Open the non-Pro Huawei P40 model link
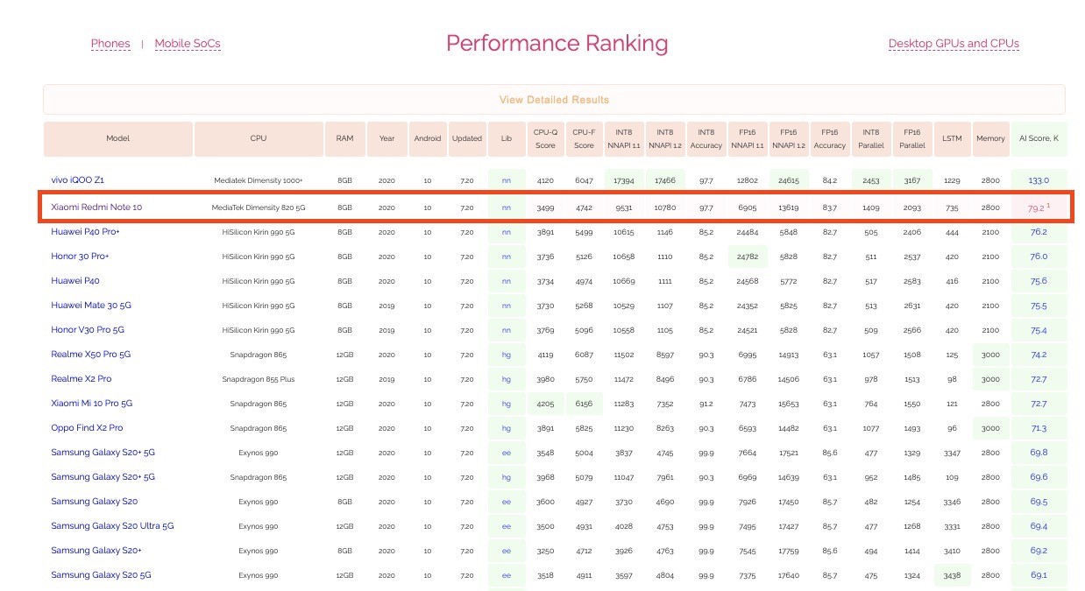Screen dimensions: 1085x591 tap(75, 281)
